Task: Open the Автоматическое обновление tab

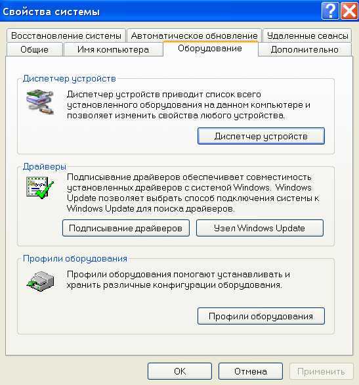Action: pyautogui.click(x=194, y=36)
